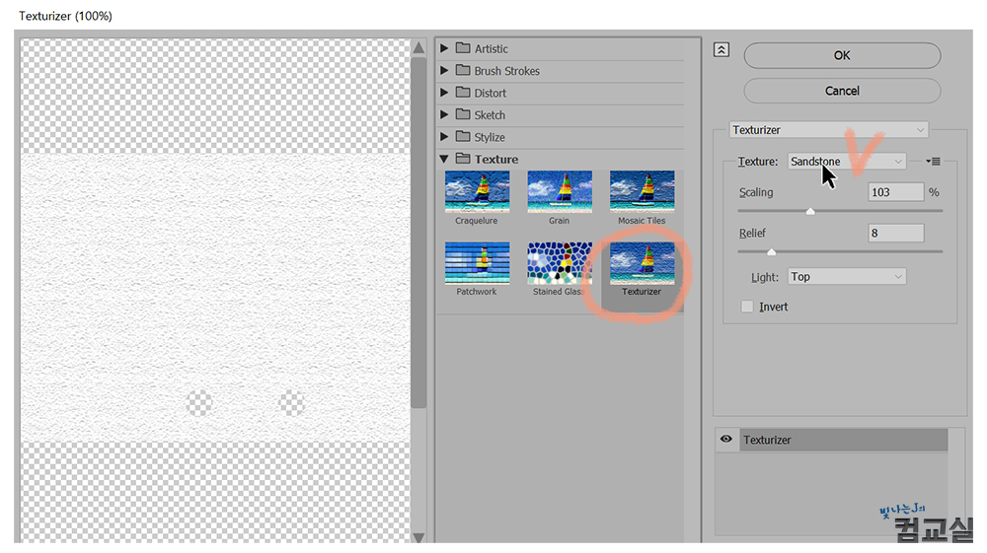Click the Scaling slider handle
Screen dimensions: 987x553
810,212
